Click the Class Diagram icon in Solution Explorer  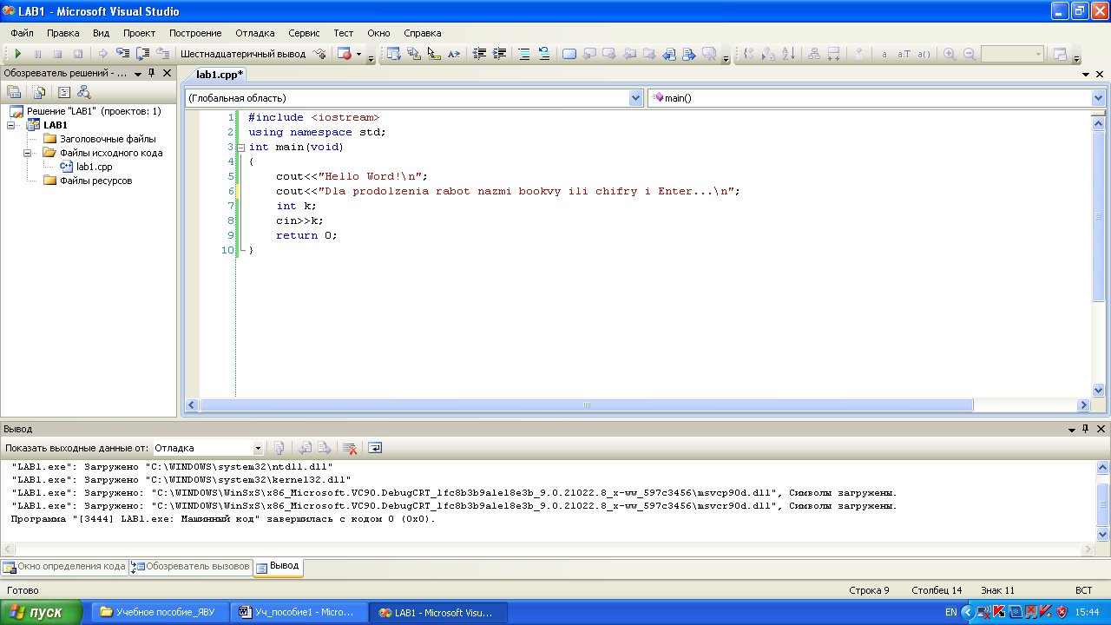click(x=83, y=92)
